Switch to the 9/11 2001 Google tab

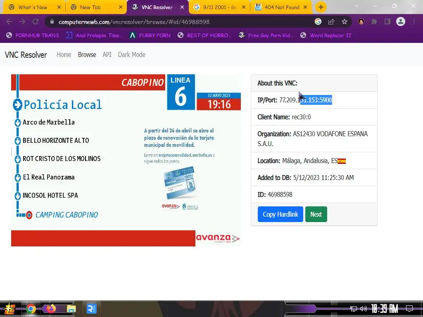coord(219,7)
